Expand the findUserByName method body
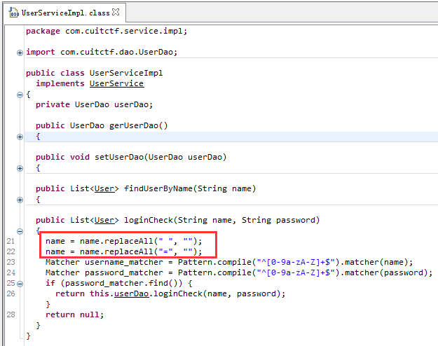The height and width of the screenshot is (346, 438). click(x=20, y=200)
